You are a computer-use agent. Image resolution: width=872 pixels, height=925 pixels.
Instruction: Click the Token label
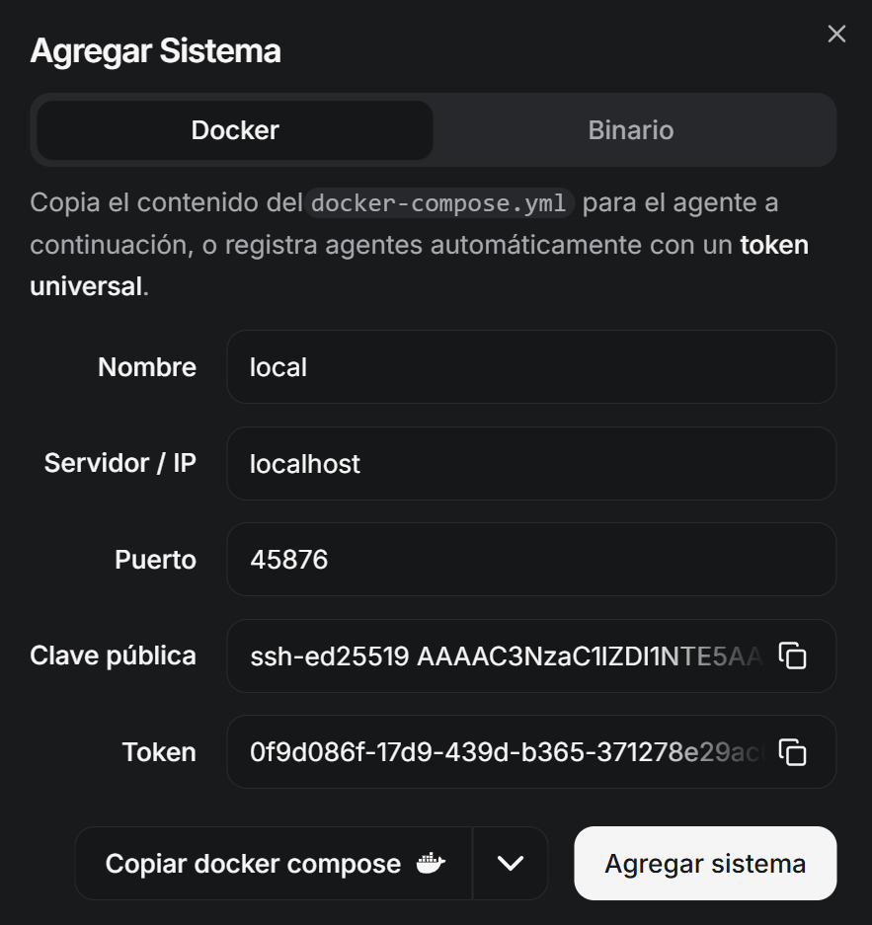point(159,752)
